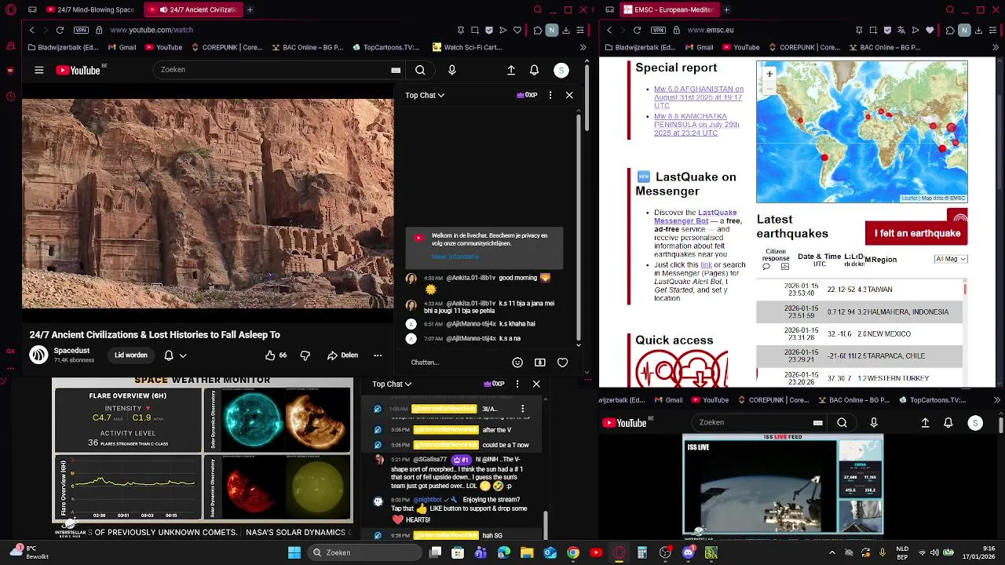Open the on-screen keyboard icon in search box

[396, 70]
